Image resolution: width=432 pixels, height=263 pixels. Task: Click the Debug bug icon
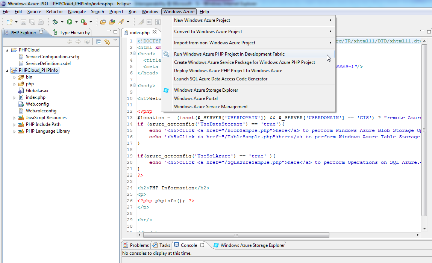55,22
